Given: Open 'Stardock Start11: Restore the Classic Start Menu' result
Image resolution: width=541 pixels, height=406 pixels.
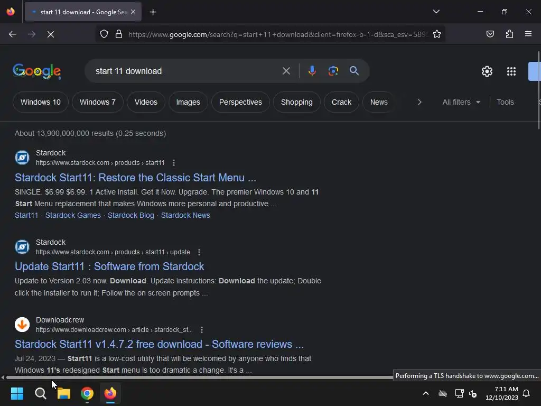Looking at the screenshot, I should coord(135,178).
